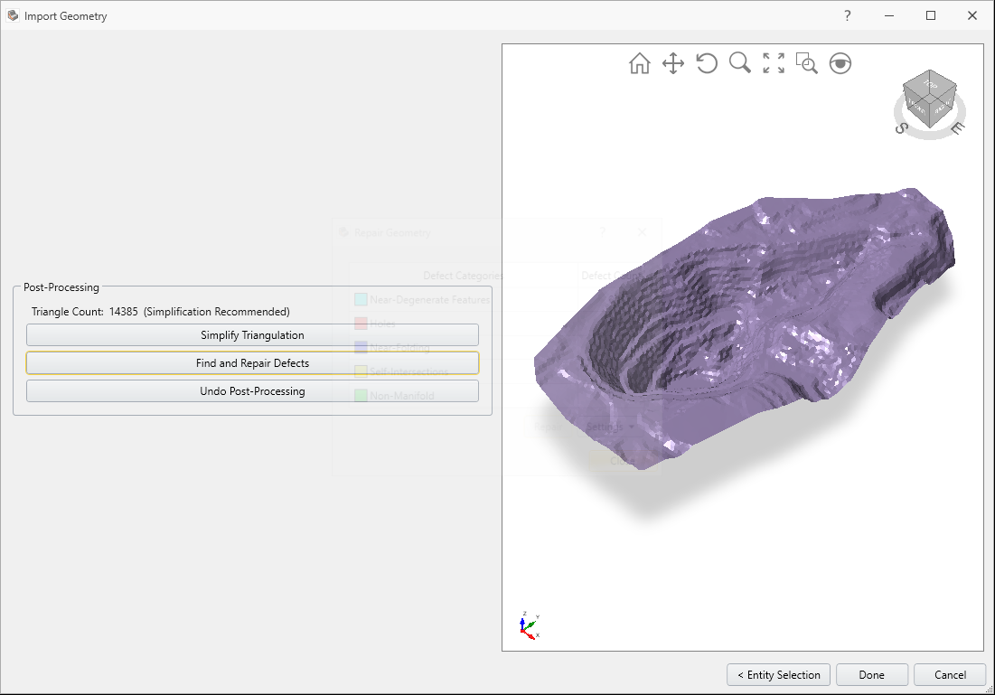
Task: Close the Import Geometry window
Action: (972, 15)
